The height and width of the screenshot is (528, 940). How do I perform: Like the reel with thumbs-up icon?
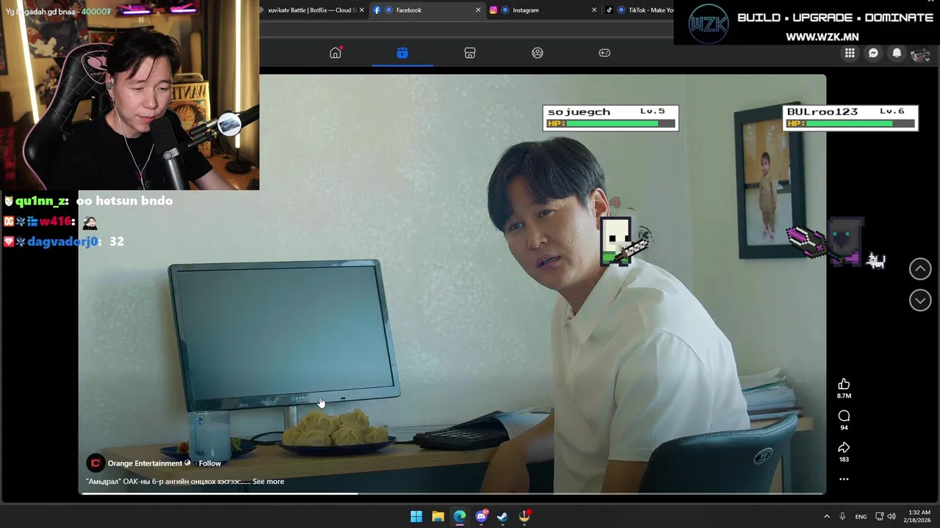pyautogui.click(x=844, y=384)
